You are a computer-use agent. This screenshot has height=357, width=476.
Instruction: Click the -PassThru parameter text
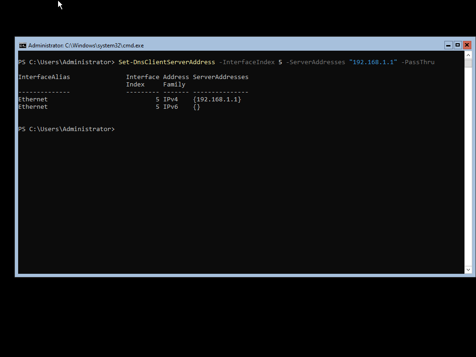(x=417, y=62)
